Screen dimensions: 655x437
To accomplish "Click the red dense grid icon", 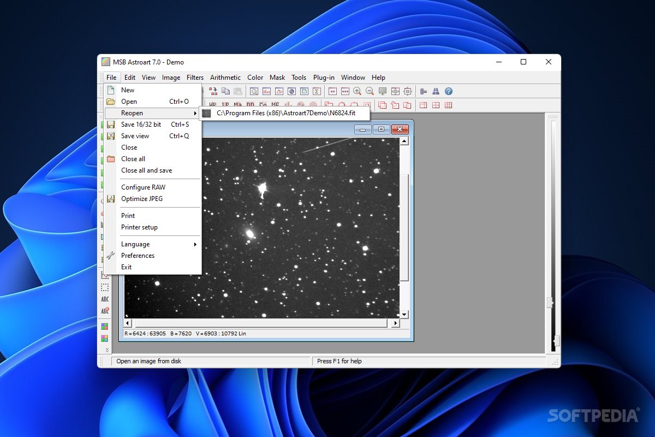I will (449, 105).
